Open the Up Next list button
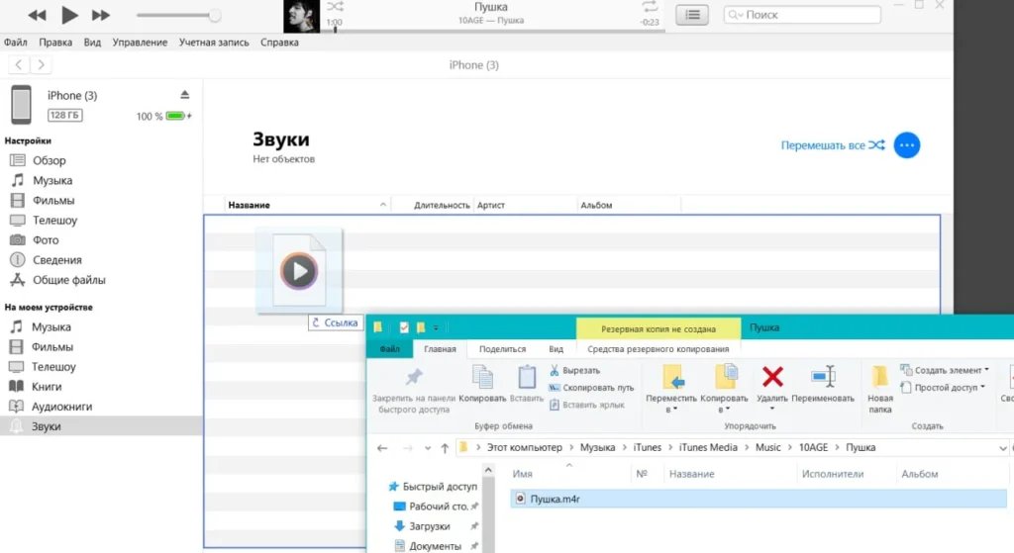The image size is (1014, 553). point(692,14)
